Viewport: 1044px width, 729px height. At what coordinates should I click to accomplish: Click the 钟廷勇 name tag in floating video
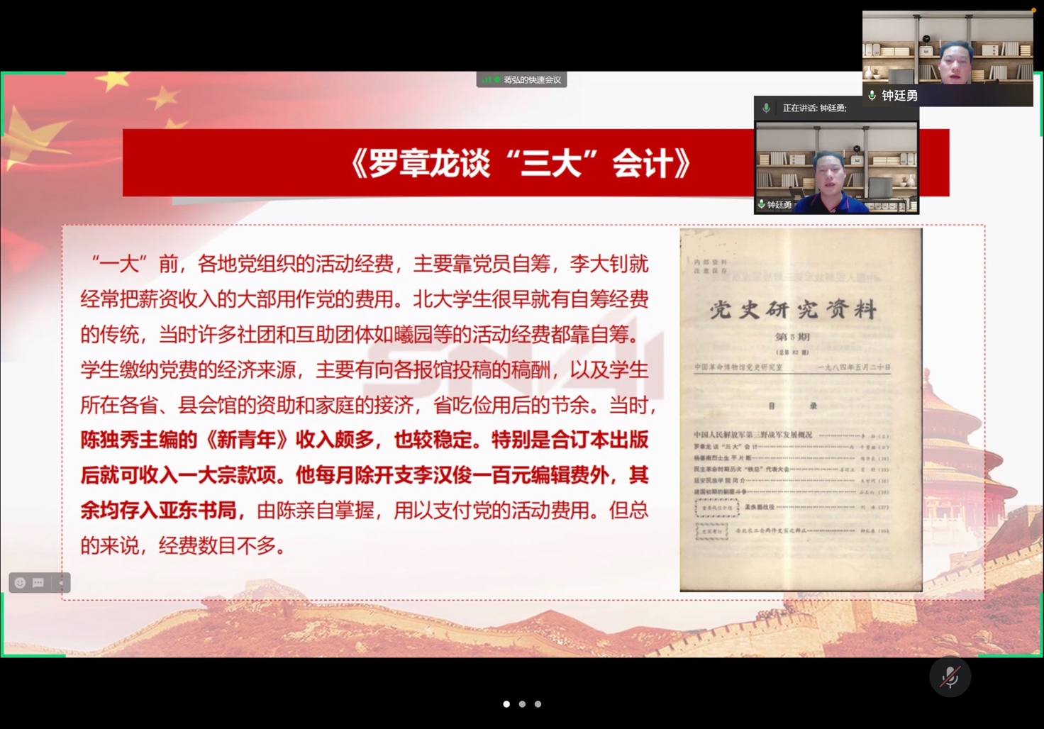pos(779,205)
